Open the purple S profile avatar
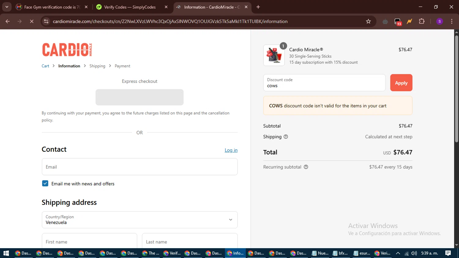459x258 pixels. coord(439,21)
